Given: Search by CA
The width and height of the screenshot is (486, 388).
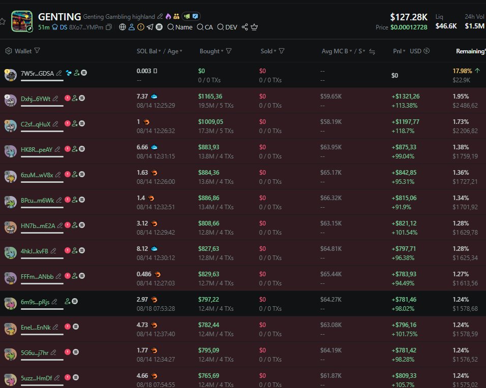Looking at the screenshot, I should (205, 27).
